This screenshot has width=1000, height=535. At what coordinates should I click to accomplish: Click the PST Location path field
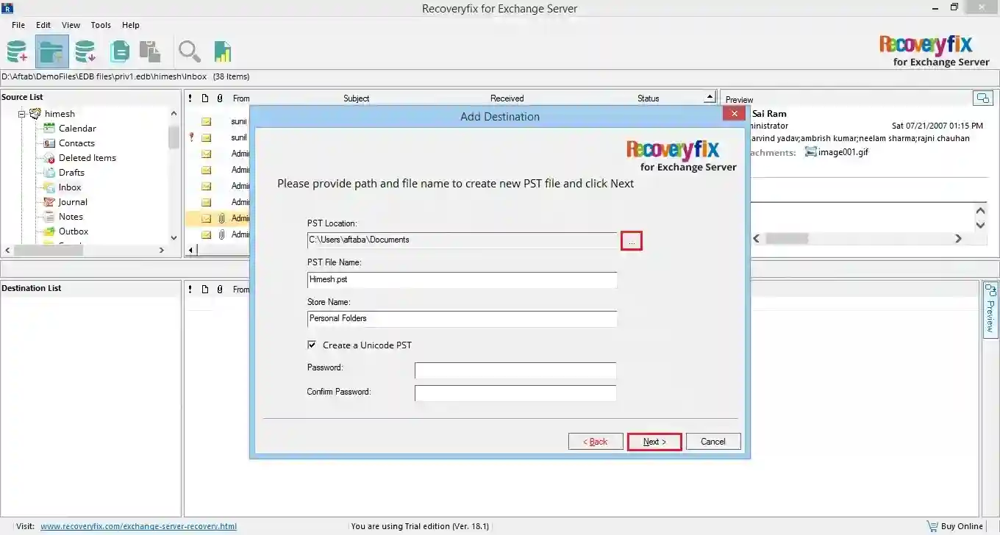point(462,240)
